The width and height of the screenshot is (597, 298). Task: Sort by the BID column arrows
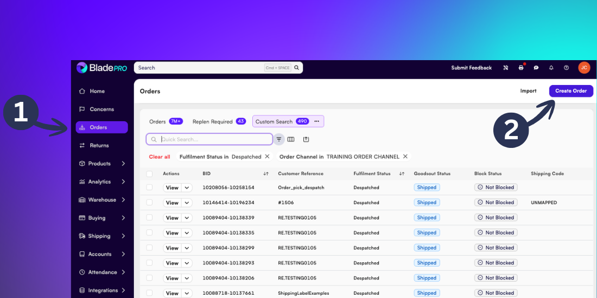click(266, 174)
